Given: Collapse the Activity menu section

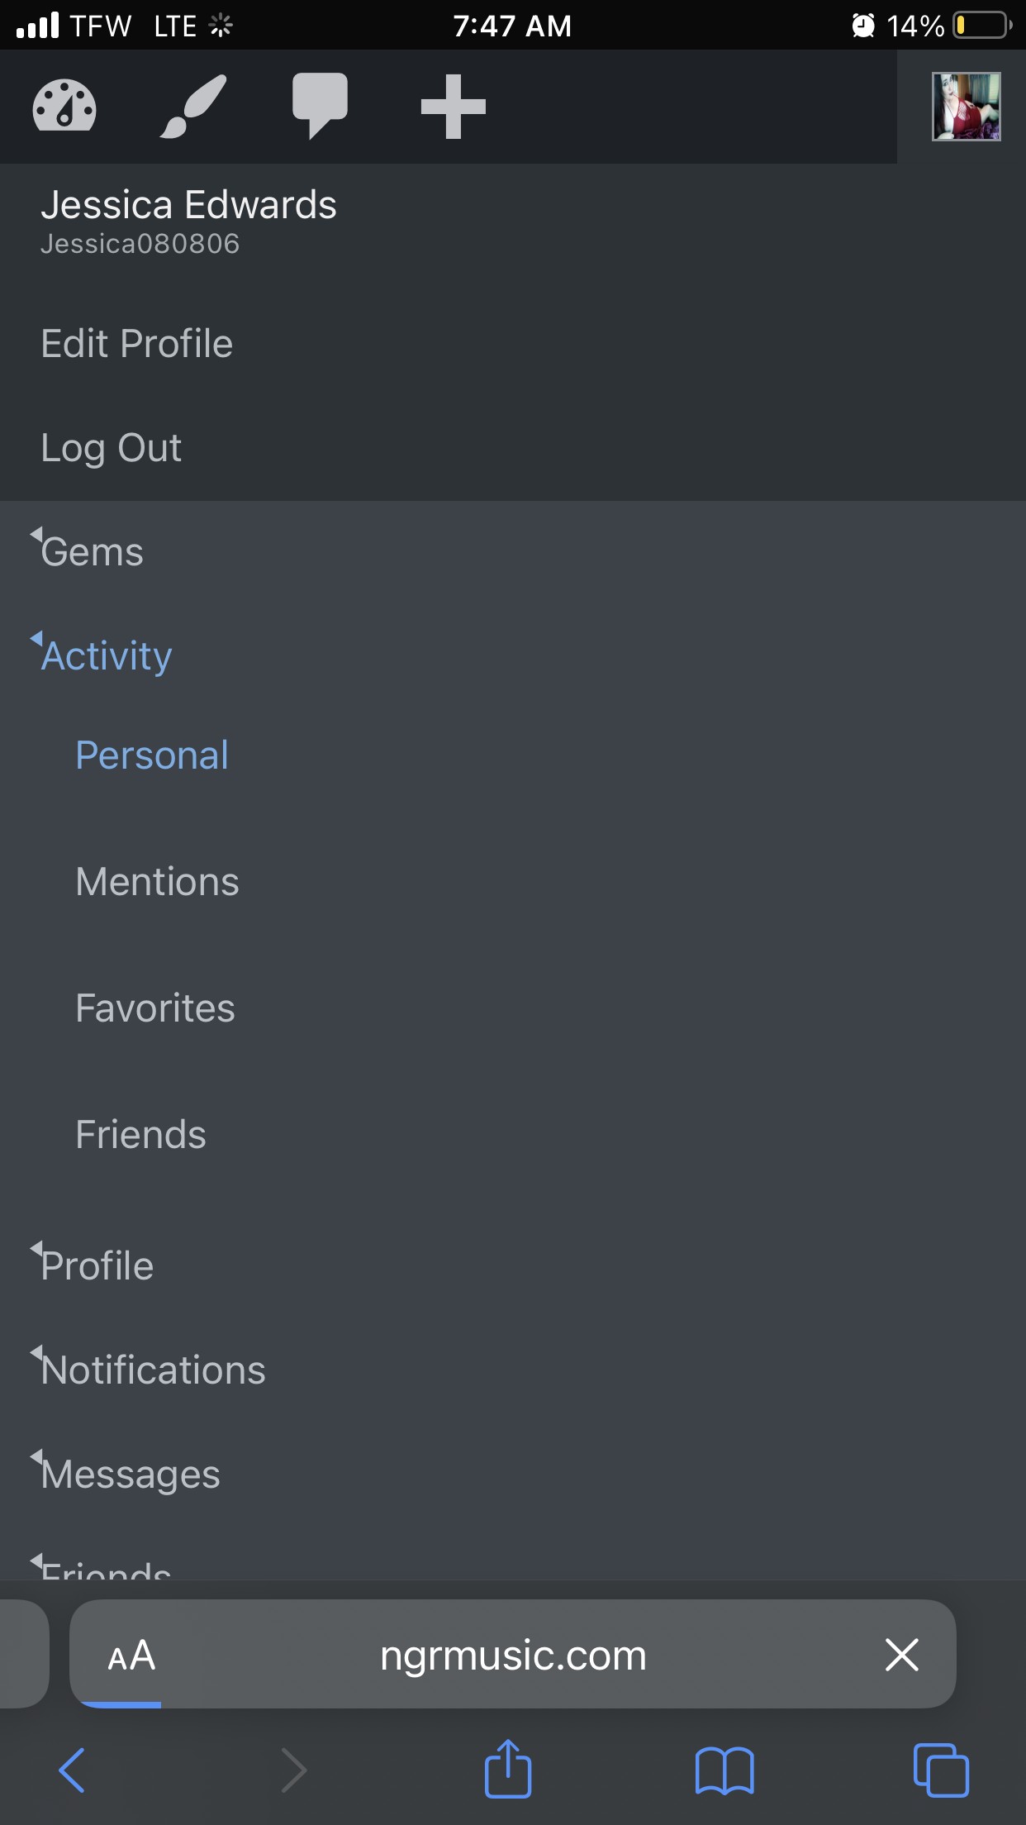Looking at the screenshot, I should click(107, 656).
